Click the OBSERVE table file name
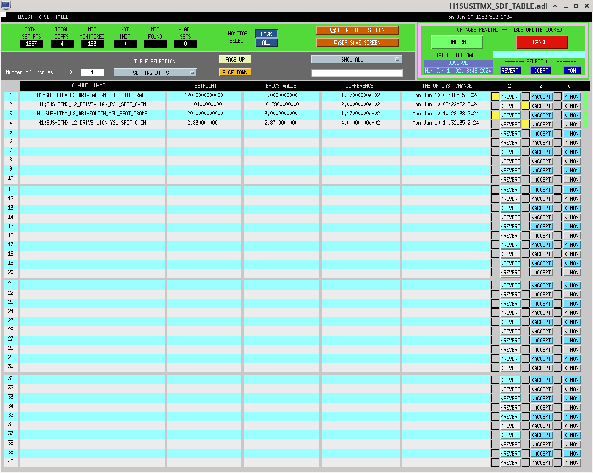 coord(458,63)
